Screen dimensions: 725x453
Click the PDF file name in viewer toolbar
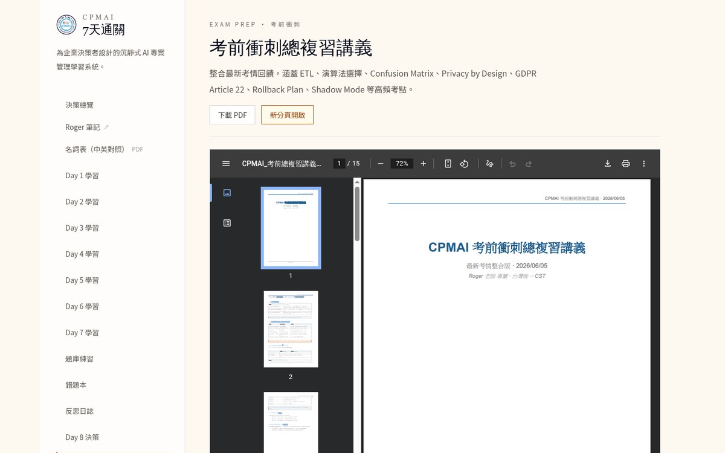282,164
